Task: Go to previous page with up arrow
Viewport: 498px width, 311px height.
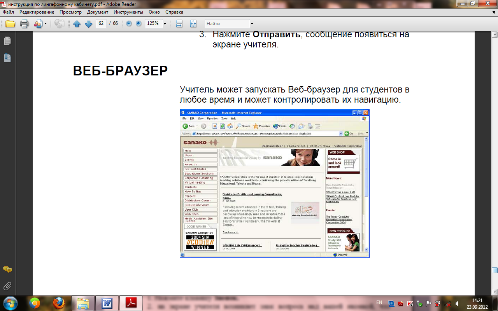Action: pyautogui.click(x=77, y=24)
